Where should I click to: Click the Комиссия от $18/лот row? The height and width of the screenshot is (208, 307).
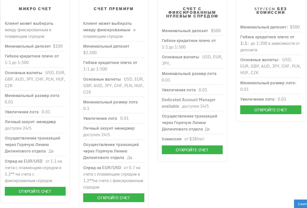[183, 139]
